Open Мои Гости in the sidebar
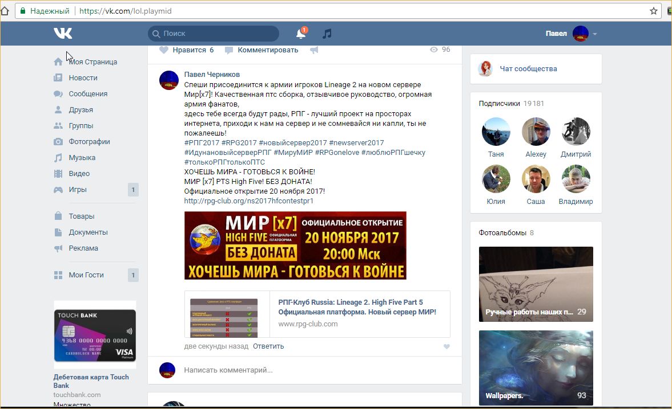The width and height of the screenshot is (672, 409). (86, 275)
